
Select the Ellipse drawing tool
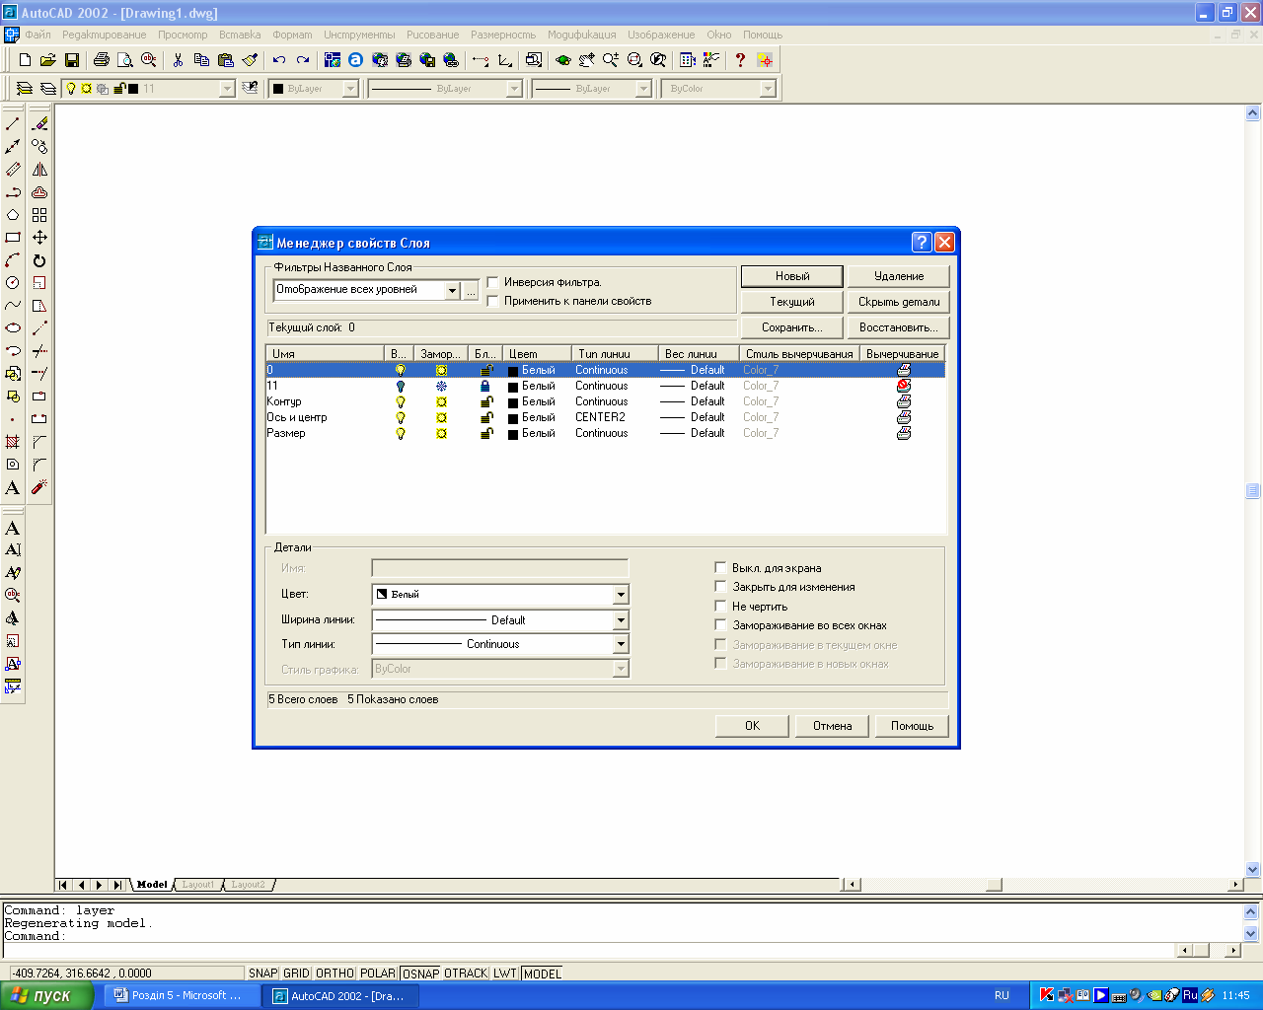pyautogui.click(x=13, y=328)
